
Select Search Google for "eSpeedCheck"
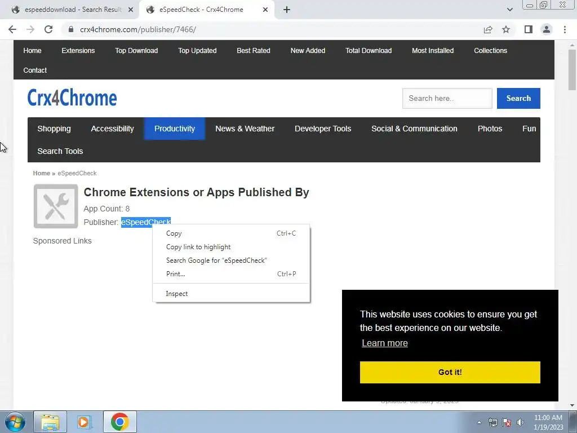pos(231,260)
